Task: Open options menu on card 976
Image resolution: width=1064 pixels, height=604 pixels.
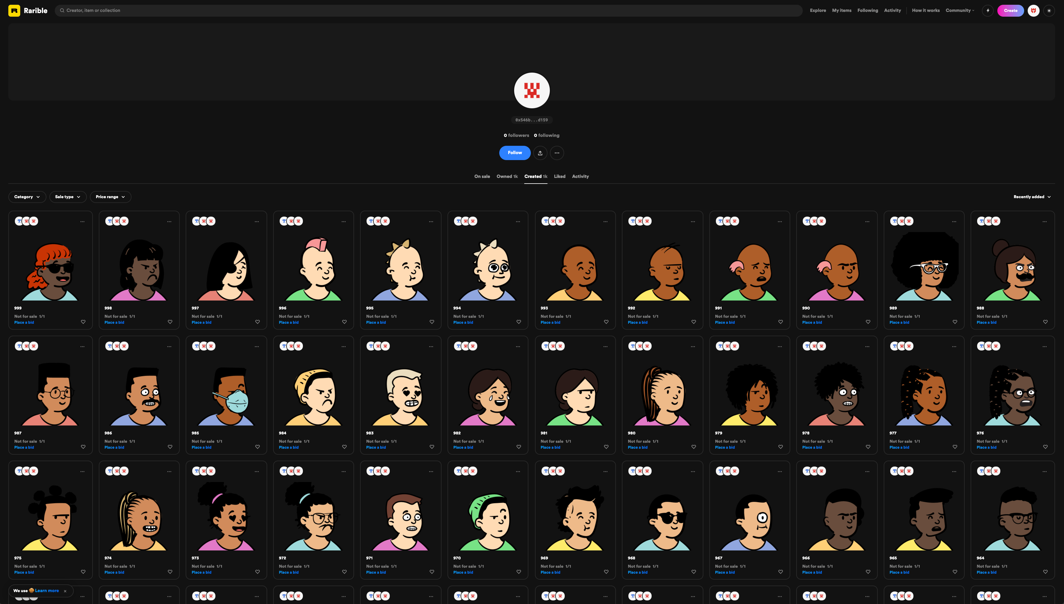Action: pos(1044,346)
